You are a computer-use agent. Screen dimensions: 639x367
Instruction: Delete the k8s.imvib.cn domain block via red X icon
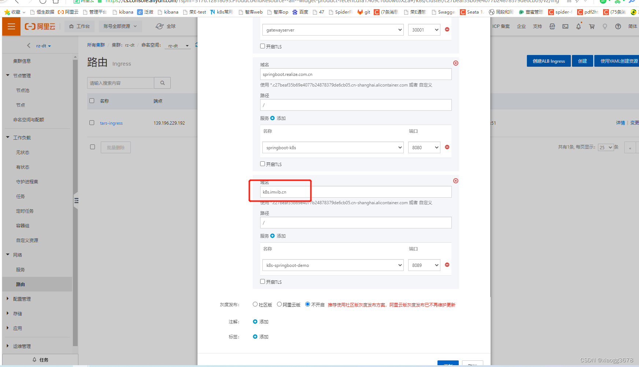(x=455, y=181)
